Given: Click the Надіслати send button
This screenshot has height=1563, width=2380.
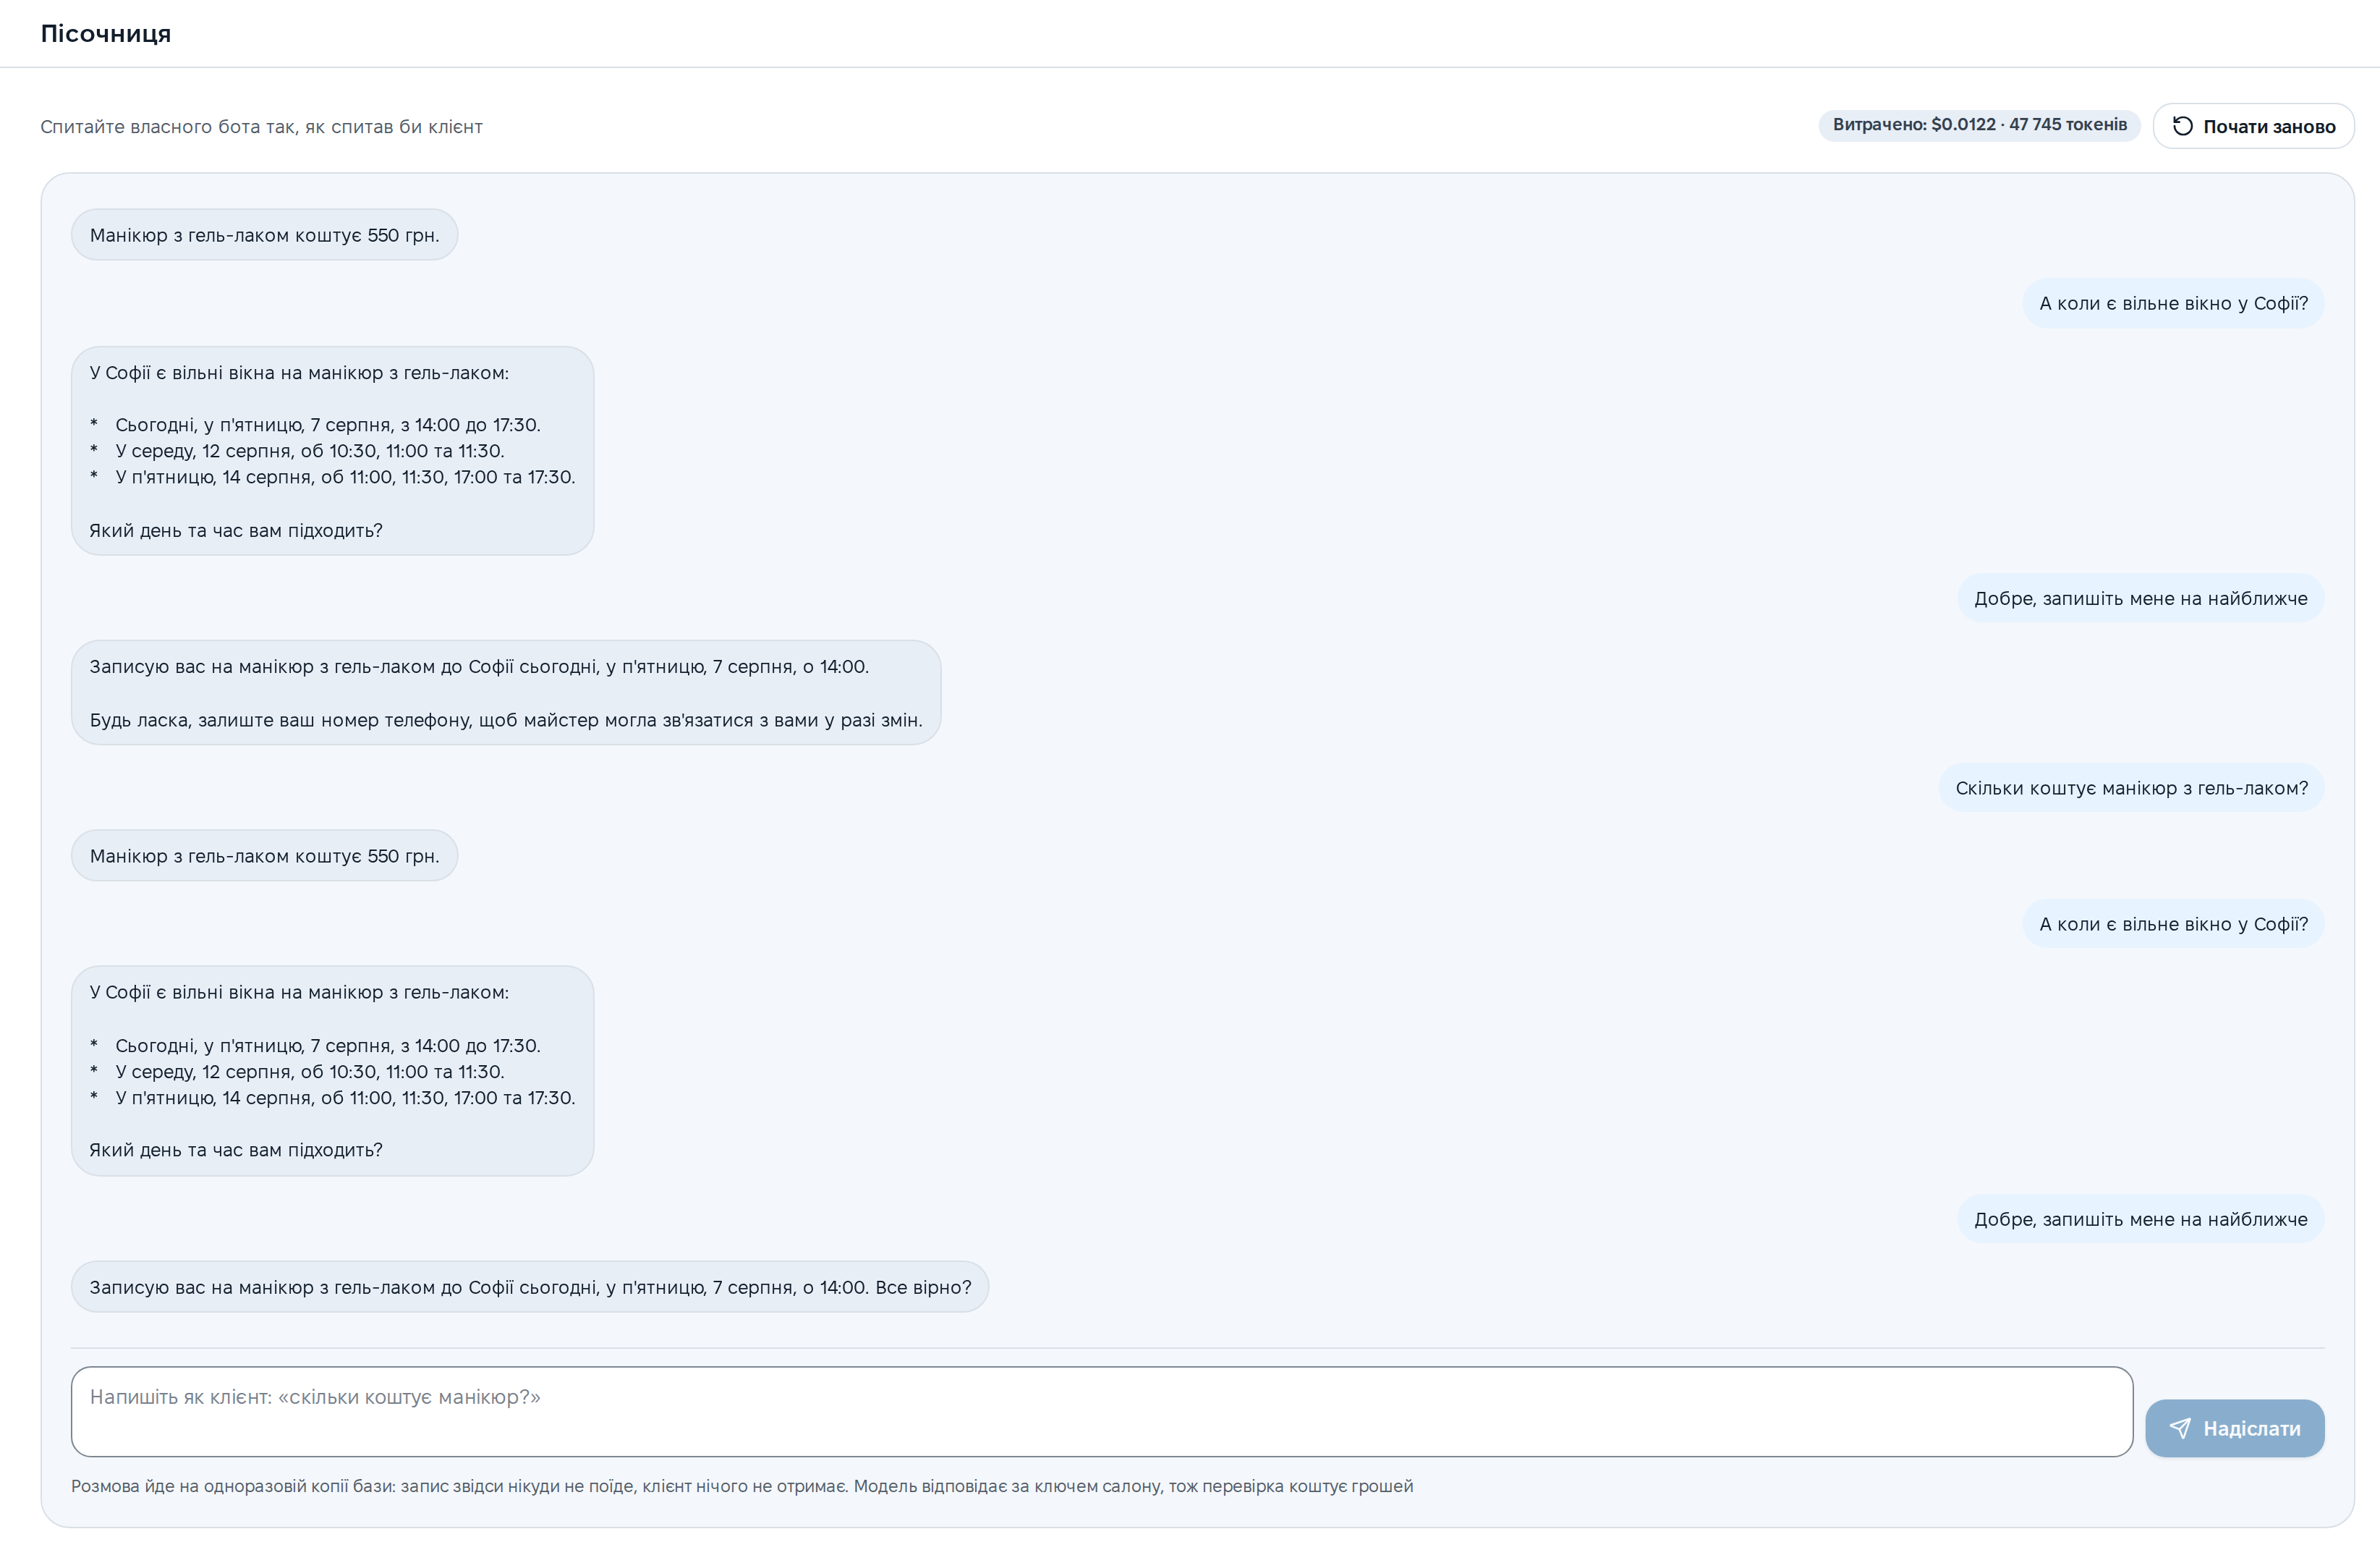Looking at the screenshot, I should 2234,1428.
